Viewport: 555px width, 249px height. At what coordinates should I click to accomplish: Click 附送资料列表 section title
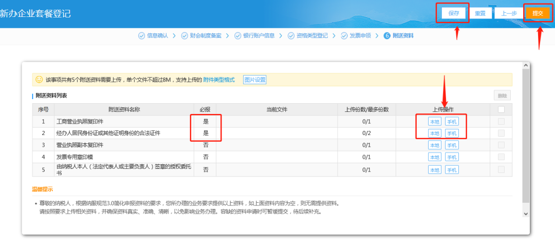pyautogui.click(x=51, y=95)
